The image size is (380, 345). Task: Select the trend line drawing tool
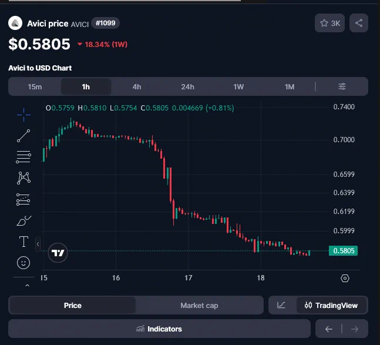click(x=23, y=136)
